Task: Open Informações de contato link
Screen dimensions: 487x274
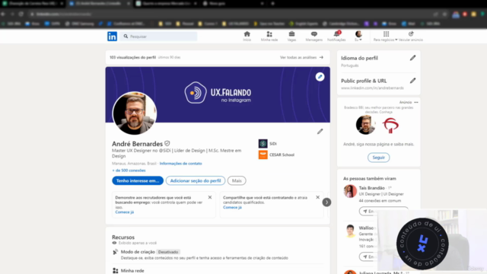Action: [x=180, y=164]
